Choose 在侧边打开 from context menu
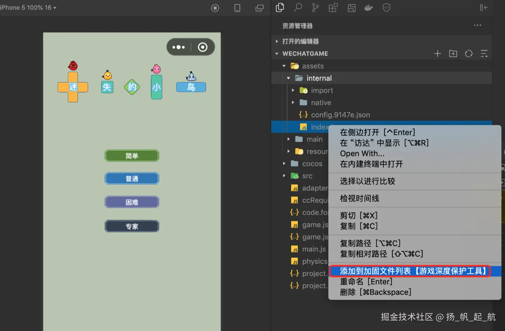The height and width of the screenshot is (331, 505). (x=415, y=132)
